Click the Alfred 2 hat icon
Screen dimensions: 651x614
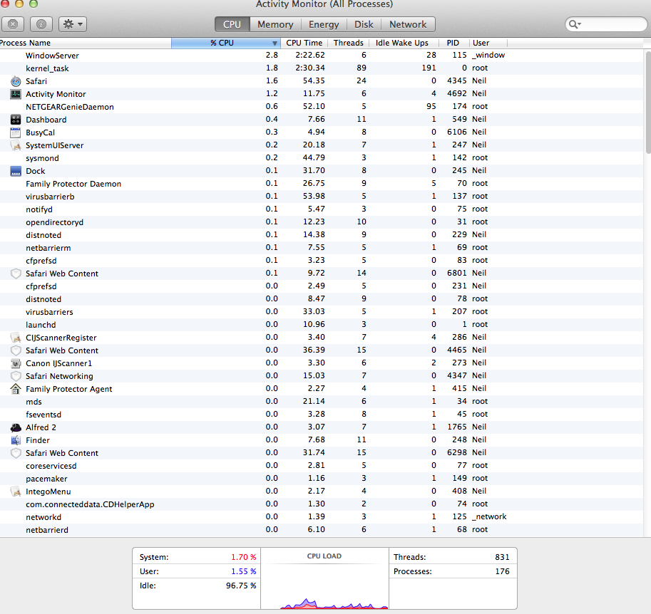click(16, 427)
